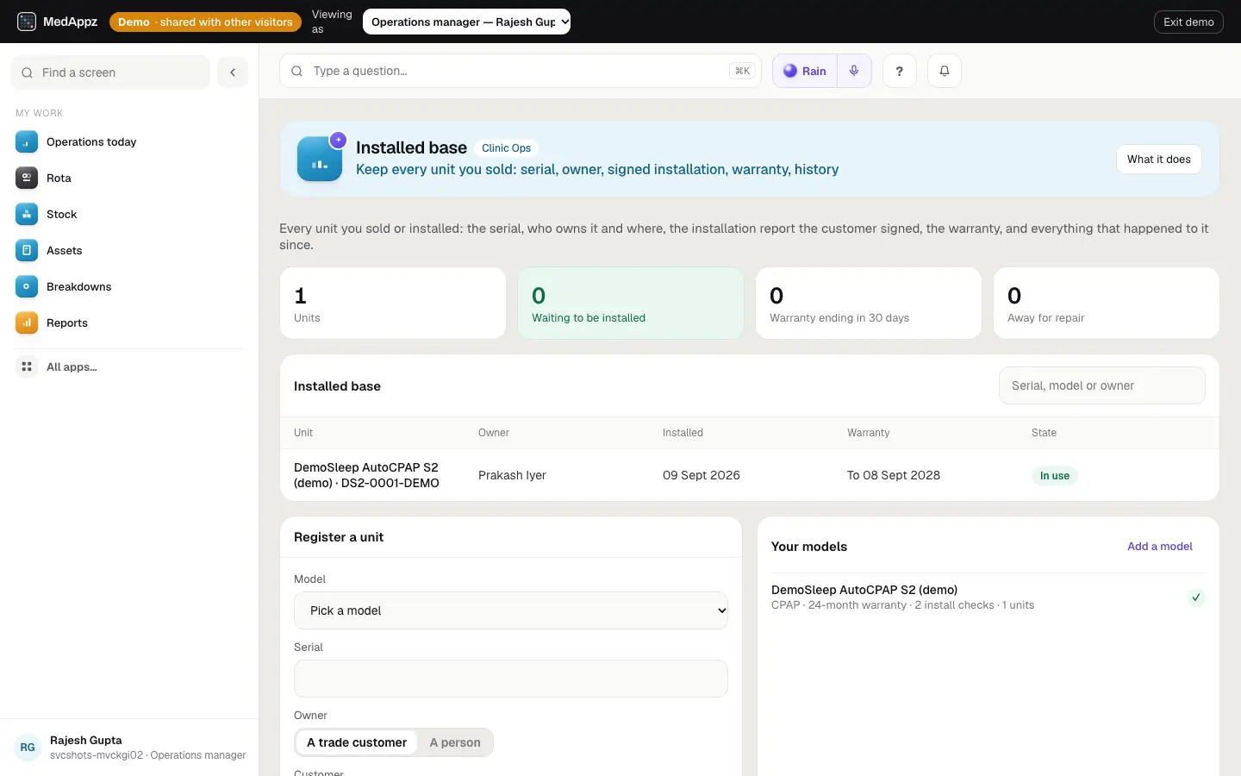
Task: Click the Installed base app icon
Action: pyautogui.click(x=320, y=159)
